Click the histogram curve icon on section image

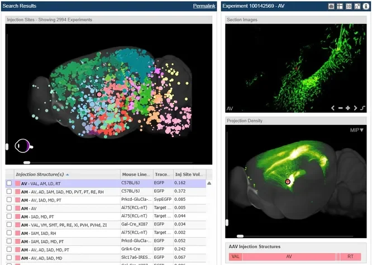[x=363, y=108]
